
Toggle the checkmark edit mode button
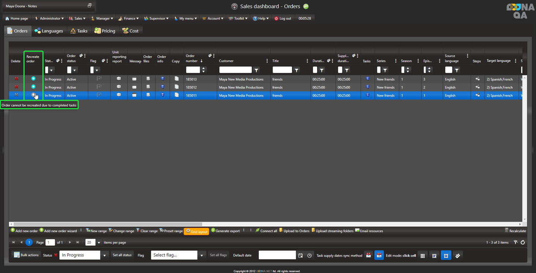(458, 255)
